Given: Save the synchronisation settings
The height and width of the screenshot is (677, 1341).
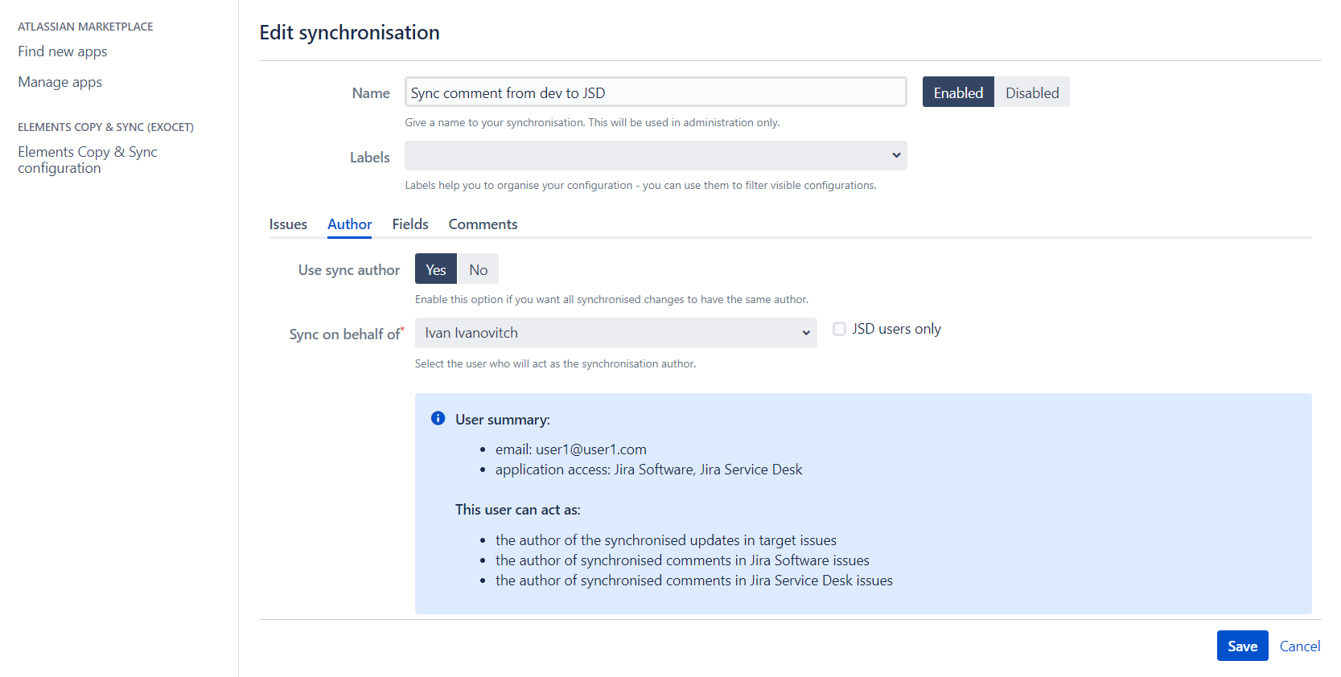Looking at the screenshot, I should [1242, 646].
